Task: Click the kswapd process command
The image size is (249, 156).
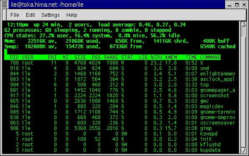Action: [209, 134]
